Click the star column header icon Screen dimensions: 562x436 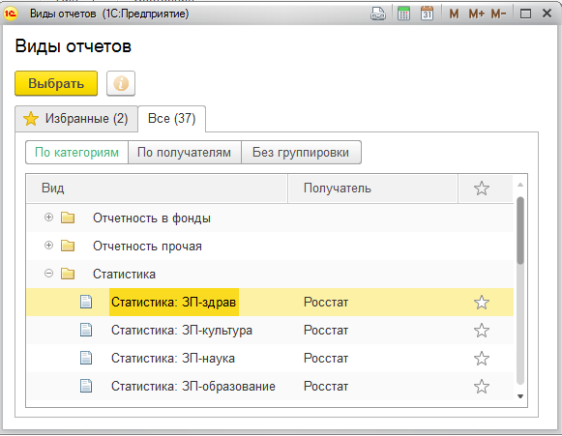[x=482, y=189]
